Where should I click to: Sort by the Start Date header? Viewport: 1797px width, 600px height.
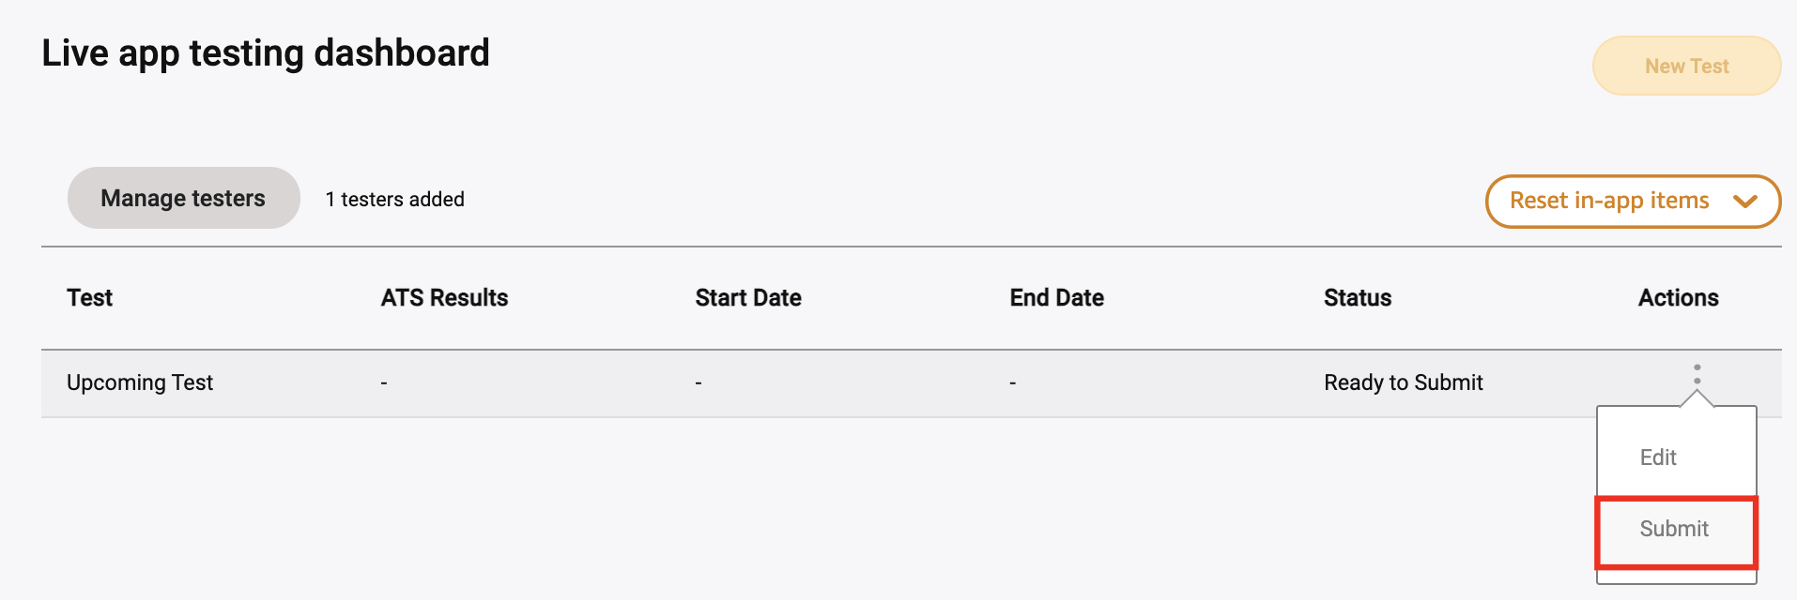coord(748,298)
